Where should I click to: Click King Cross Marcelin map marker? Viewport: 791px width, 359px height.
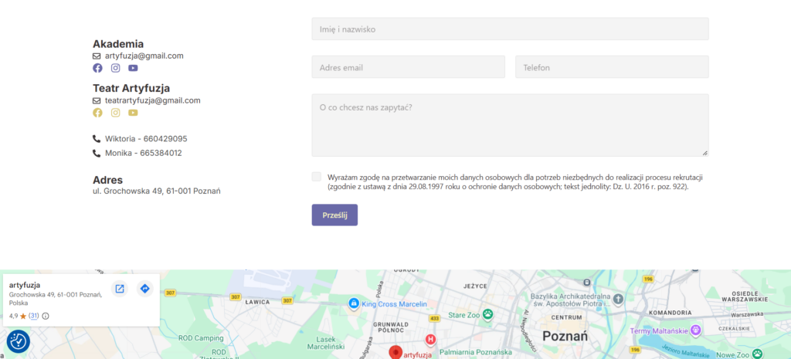tap(354, 303)
